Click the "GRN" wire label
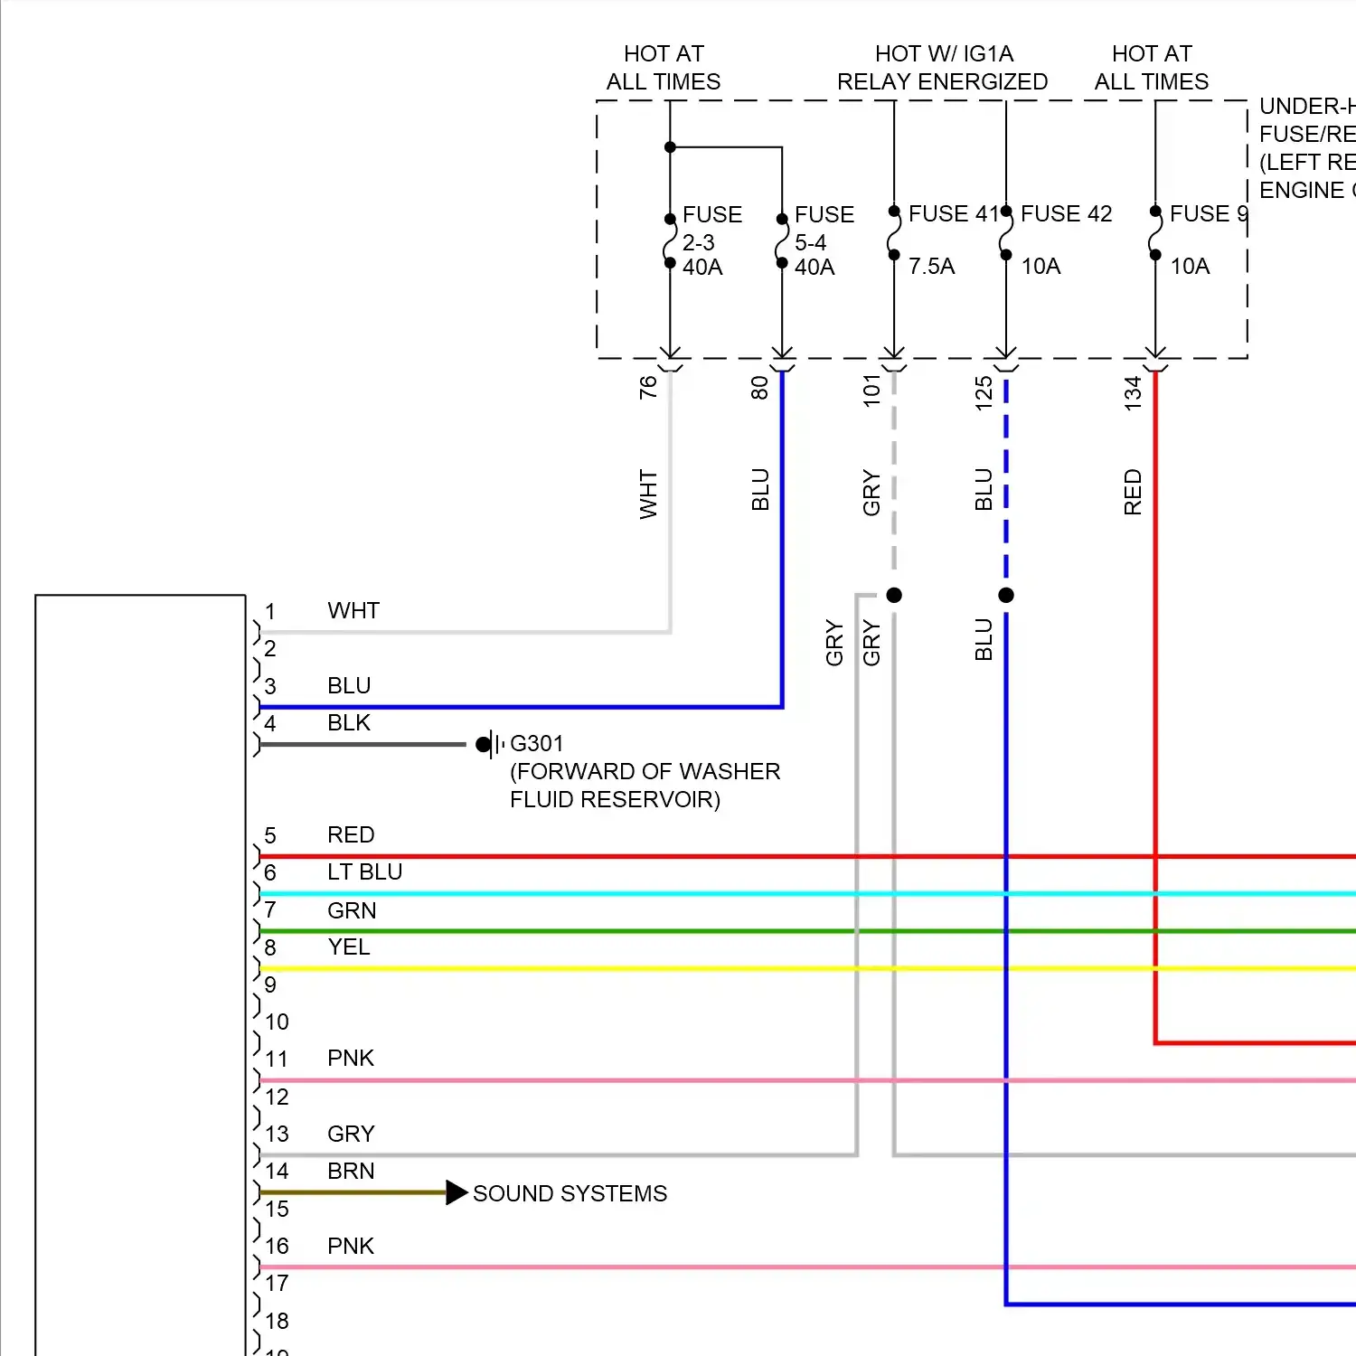Screen dimensions: 1356x1356 coord(352,910)
